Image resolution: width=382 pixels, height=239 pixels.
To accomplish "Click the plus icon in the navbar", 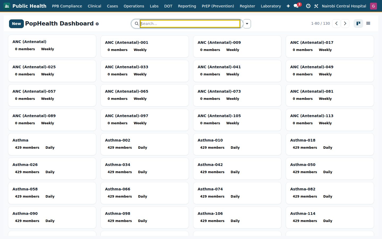I will (288, 6).
